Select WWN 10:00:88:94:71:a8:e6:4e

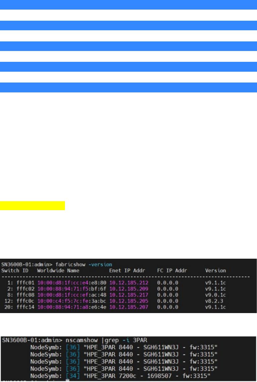(x=72, y=307)
